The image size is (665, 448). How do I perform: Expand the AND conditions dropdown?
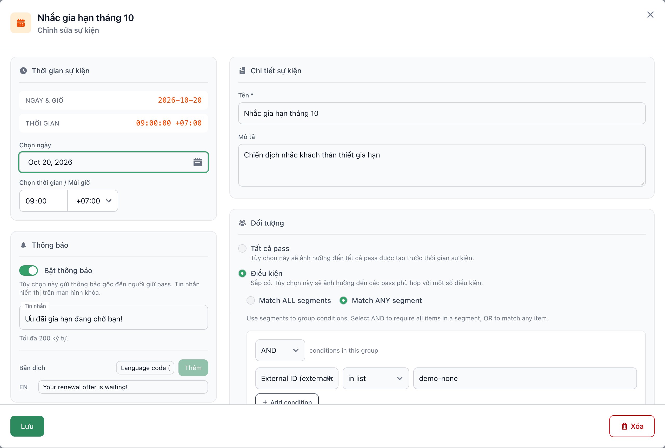click(280, 350)
